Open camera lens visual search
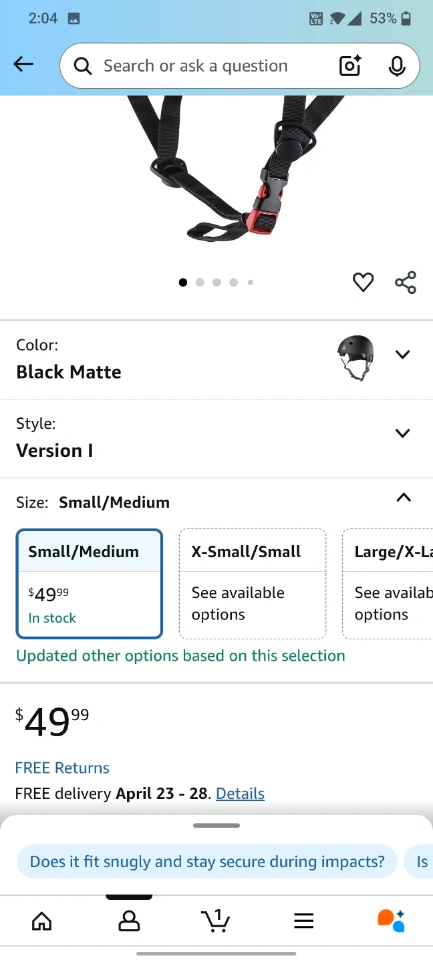 (x=350, y=65)
